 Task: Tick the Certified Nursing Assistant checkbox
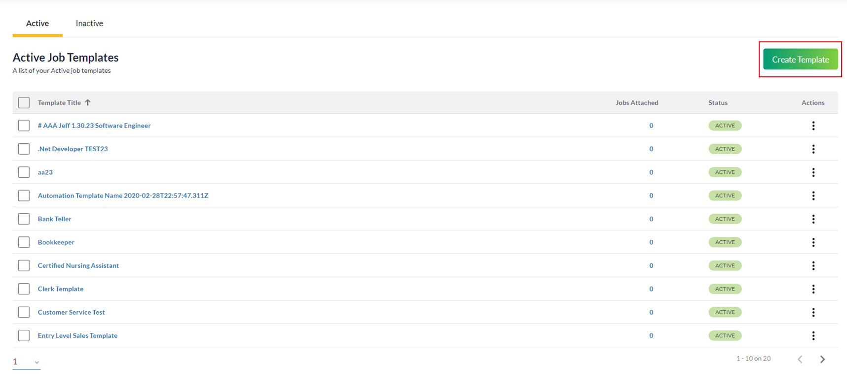pyautogui.click(x=24, y=265)
